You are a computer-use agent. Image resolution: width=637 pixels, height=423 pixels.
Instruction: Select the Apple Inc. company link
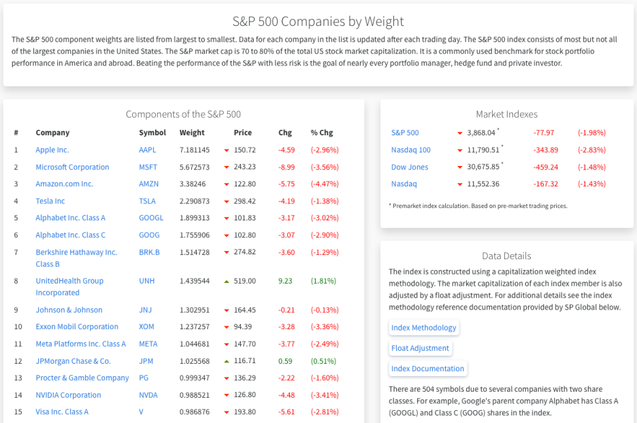53,150
